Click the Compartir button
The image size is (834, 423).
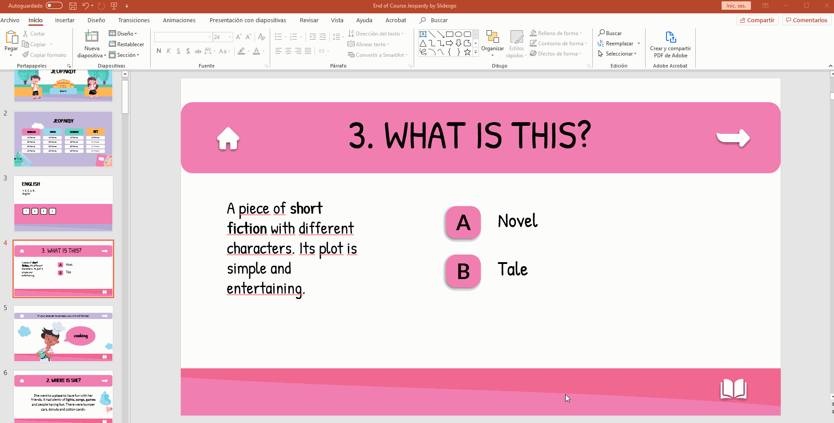pos(758,20)
